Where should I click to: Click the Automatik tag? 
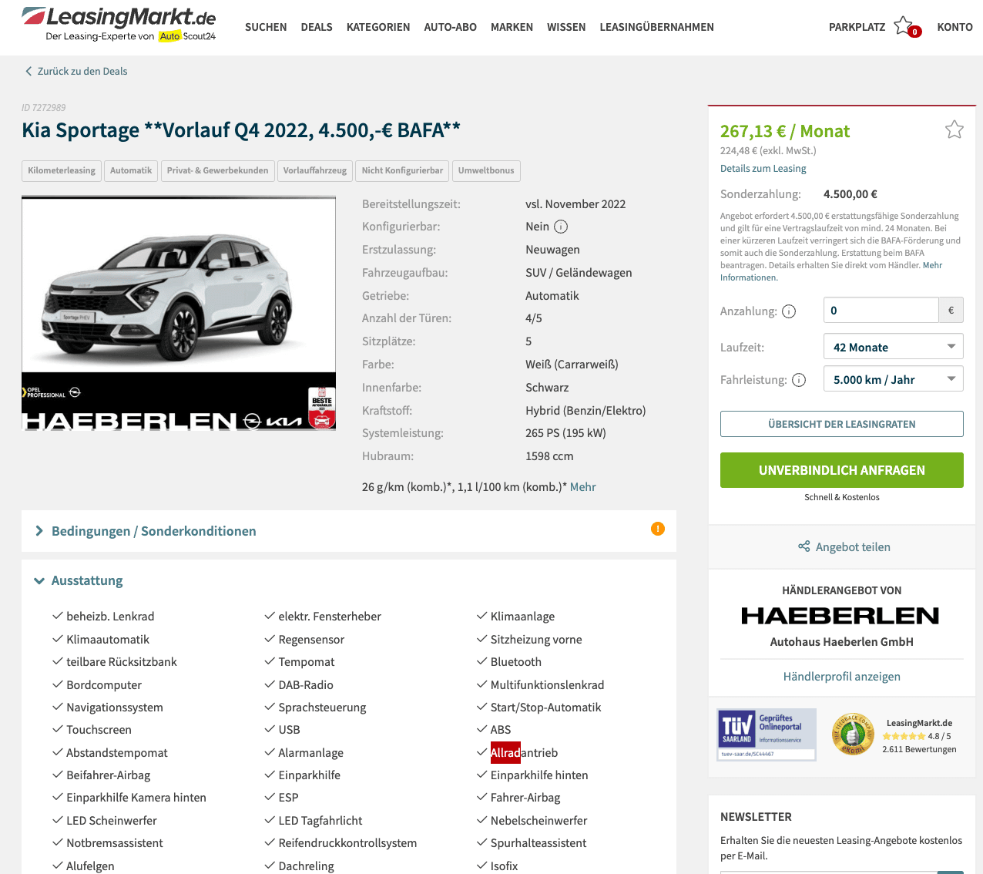click(131, 170)
